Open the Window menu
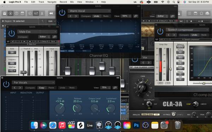The image size is (212, 132). coord(89,2)
